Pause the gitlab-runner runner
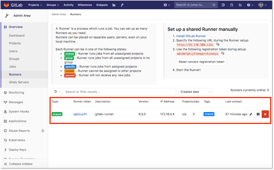 (258, 114)
